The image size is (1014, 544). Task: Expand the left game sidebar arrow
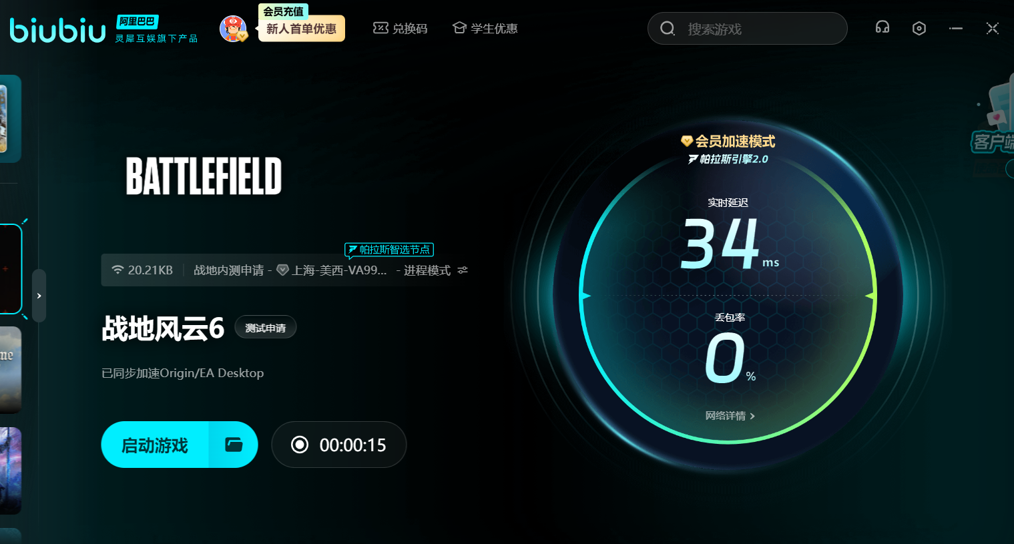coord(39,296)
